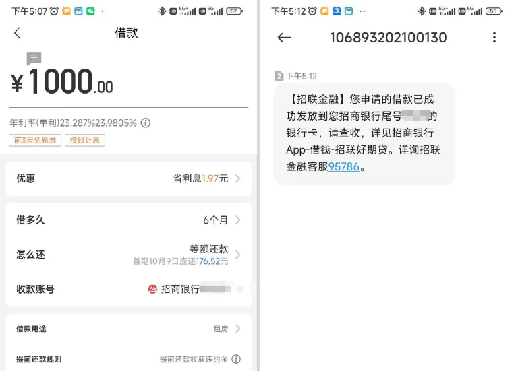This screenshot has width=516, height=371.
Task: Tap 6个月 loan term value
Action: (215, 220)
